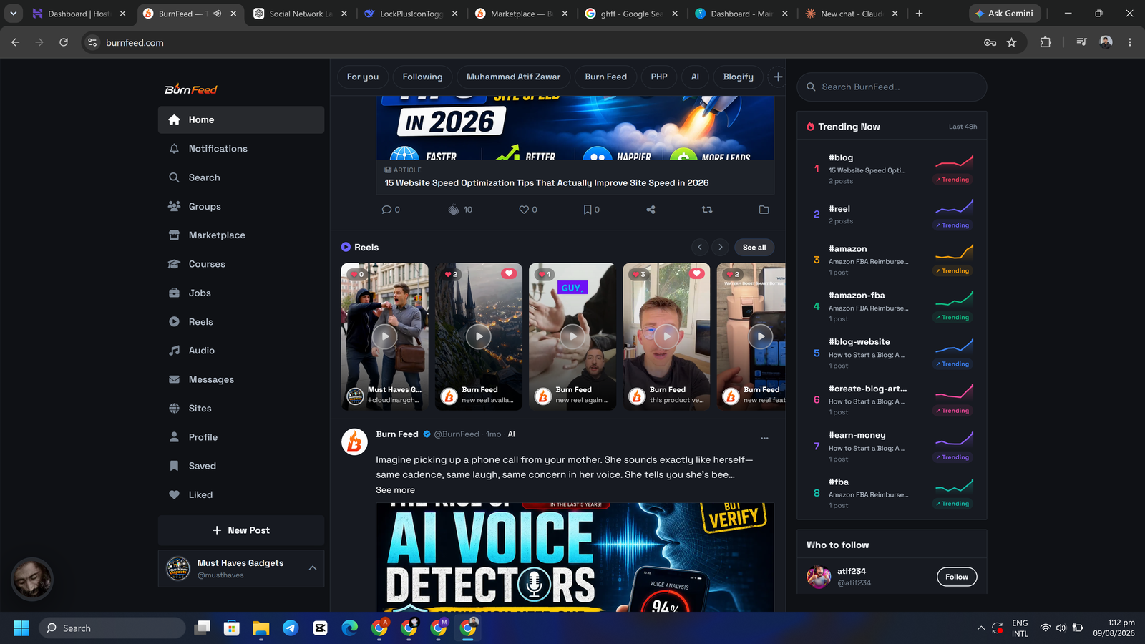Follow user atif234
The image size is (1145, 644).
(957, 577)
